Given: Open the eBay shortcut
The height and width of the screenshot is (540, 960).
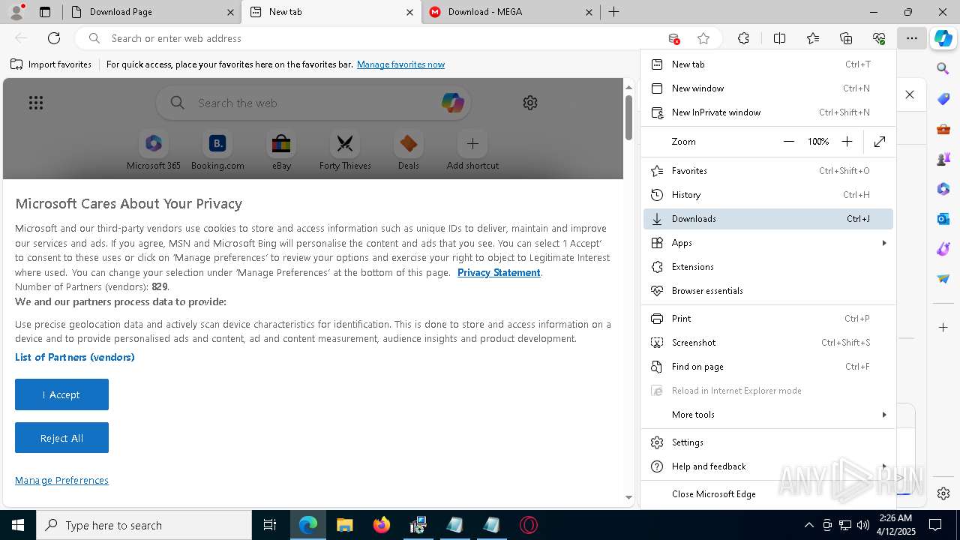Looking at the screenshot, I should click(281, 151).
